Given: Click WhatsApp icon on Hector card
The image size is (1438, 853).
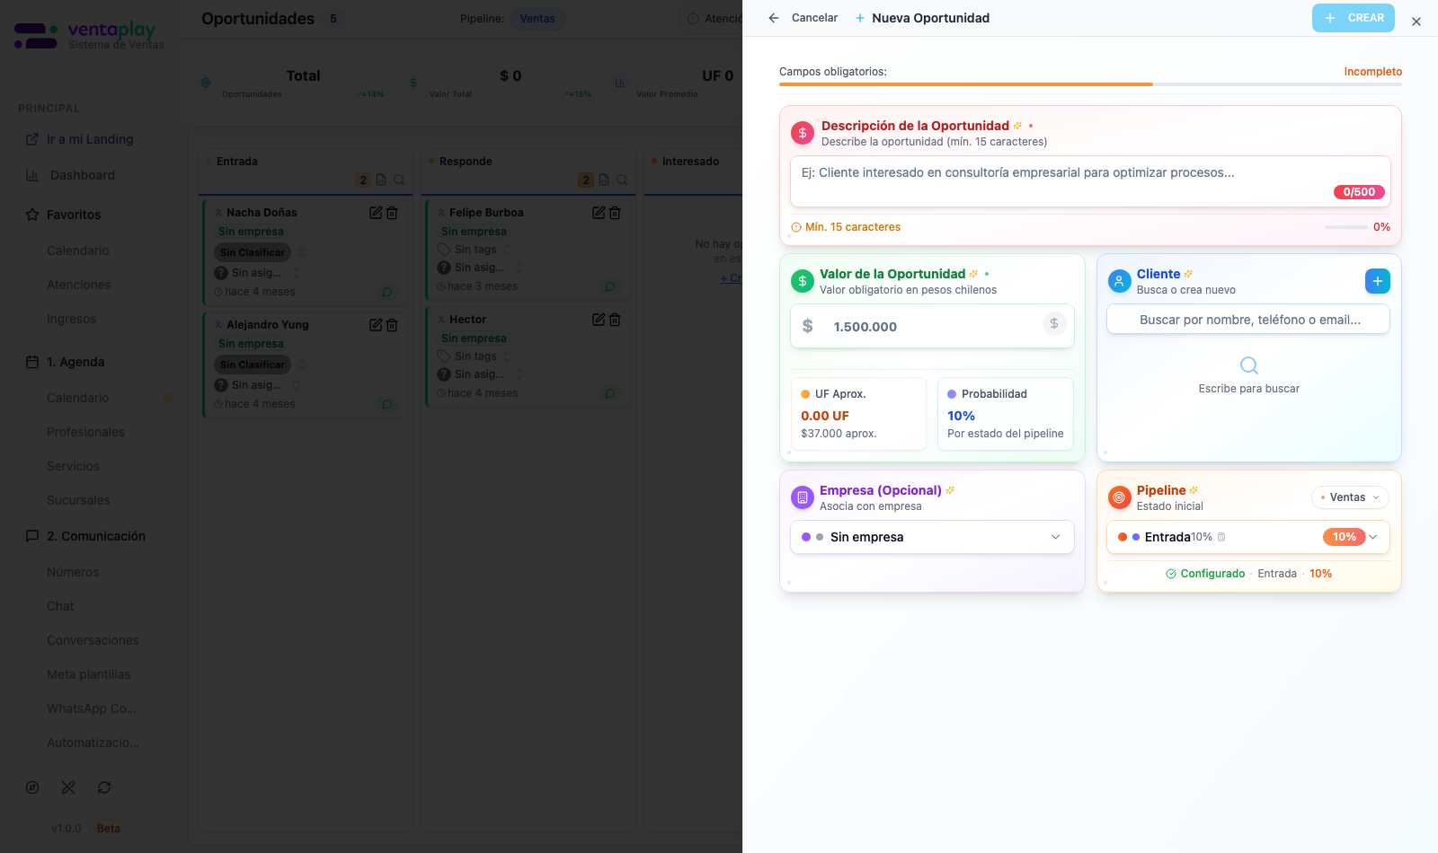Looking at the screenshot, I should [610, 393].
